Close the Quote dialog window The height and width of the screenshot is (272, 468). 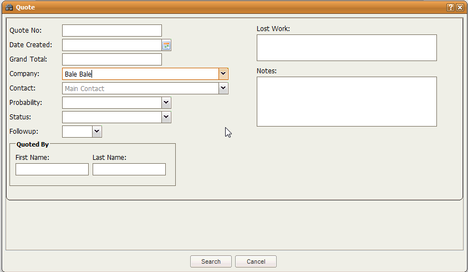point(460,7)
